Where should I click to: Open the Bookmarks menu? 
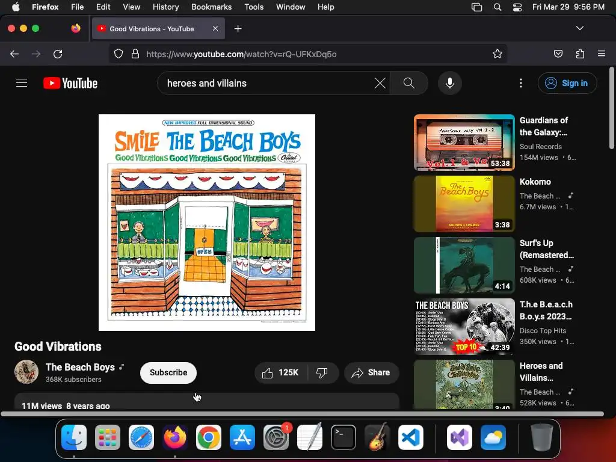coord(211,7)
